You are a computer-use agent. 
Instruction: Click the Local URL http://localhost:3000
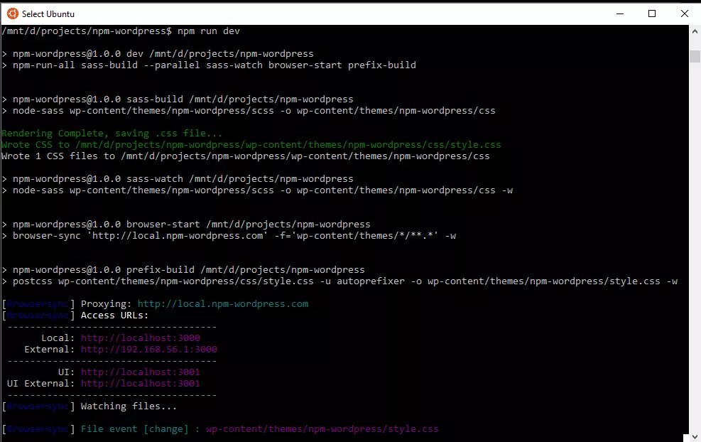(x=141, y=338)
